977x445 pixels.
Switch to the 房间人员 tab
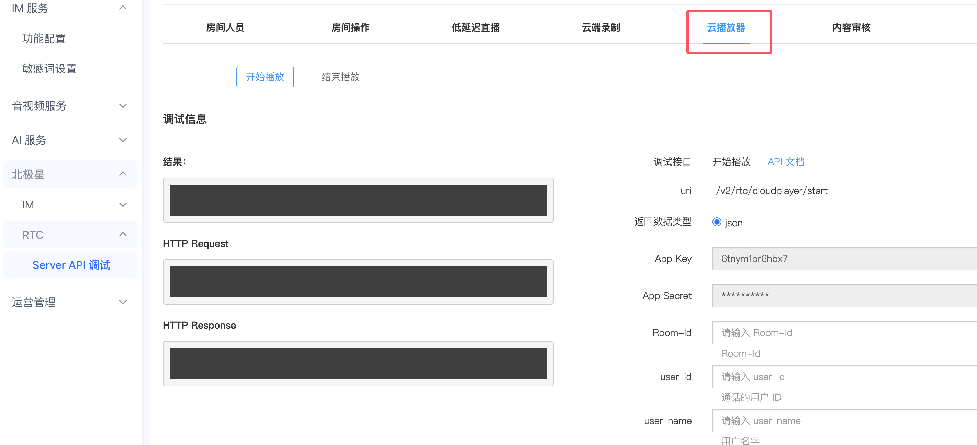point(225,27)
